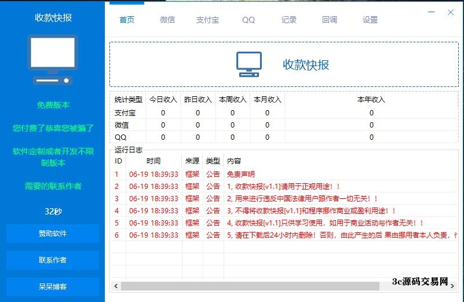Select log entry 请用于正规用途

tap(284, 186)
